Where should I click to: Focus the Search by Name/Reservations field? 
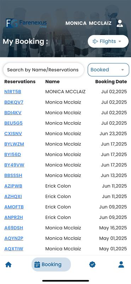click(44, 70)
